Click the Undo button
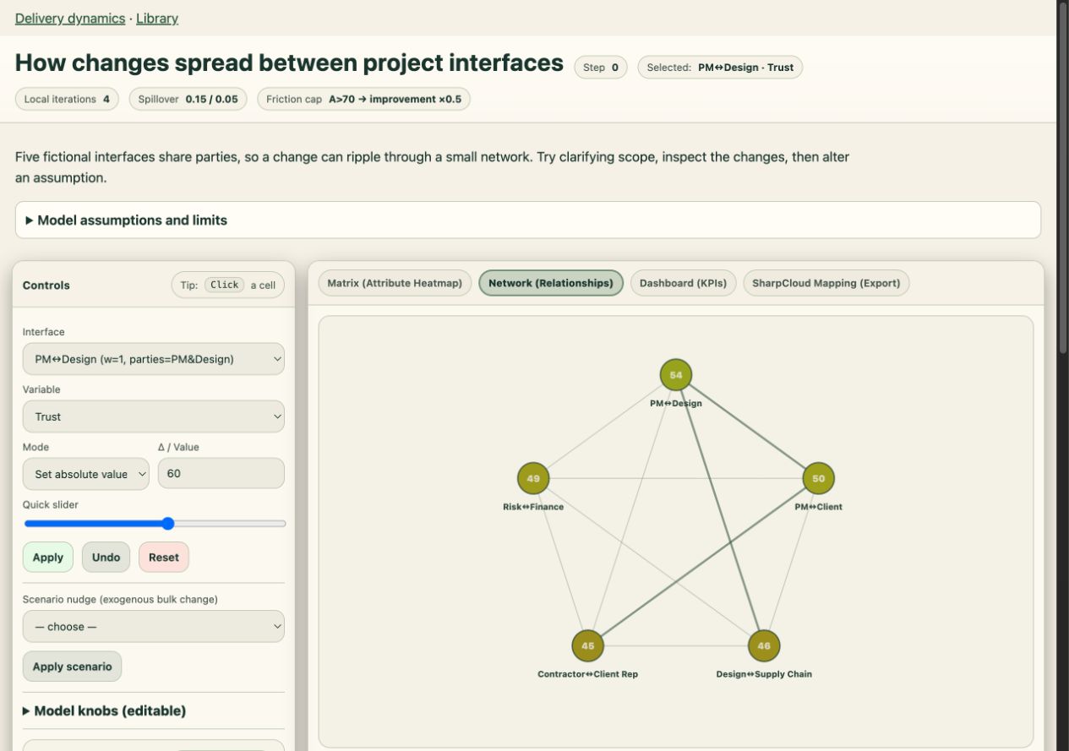 tap(106, 557)
